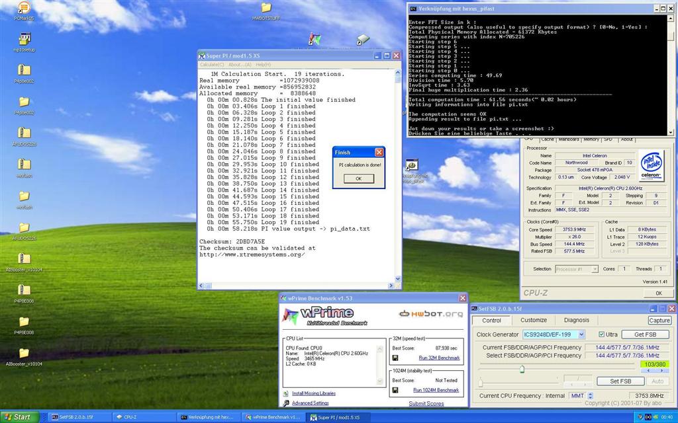Viewport: 678px width, 423px height.
Task: Click the hwbot.org logo in wPrime
Action: pyautogui.click(x=431, y=314)
